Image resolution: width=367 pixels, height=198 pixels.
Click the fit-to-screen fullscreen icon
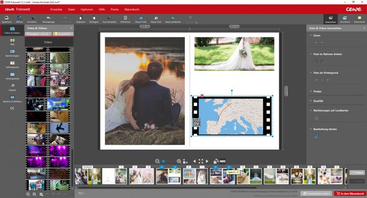(201, 161)
